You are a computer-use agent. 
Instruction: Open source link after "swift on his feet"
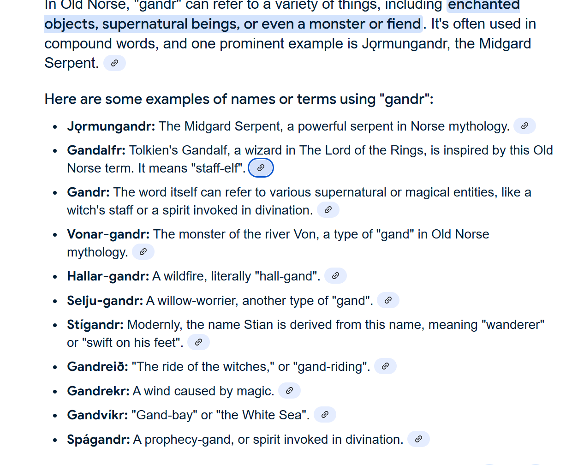tap(198, 342)
